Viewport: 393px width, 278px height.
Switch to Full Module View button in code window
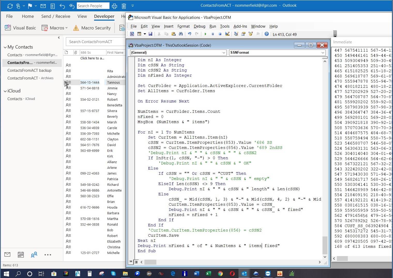136,262
